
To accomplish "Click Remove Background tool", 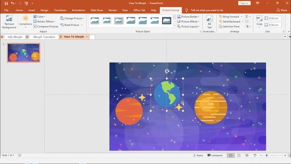I will coord(9,22).
